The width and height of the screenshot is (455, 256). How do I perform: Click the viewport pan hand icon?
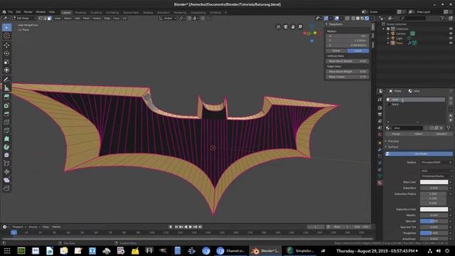tap(293, 27)
